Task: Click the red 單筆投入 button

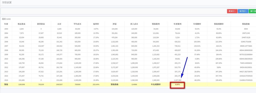Action: pyautogui.click(x=232, y=11)
